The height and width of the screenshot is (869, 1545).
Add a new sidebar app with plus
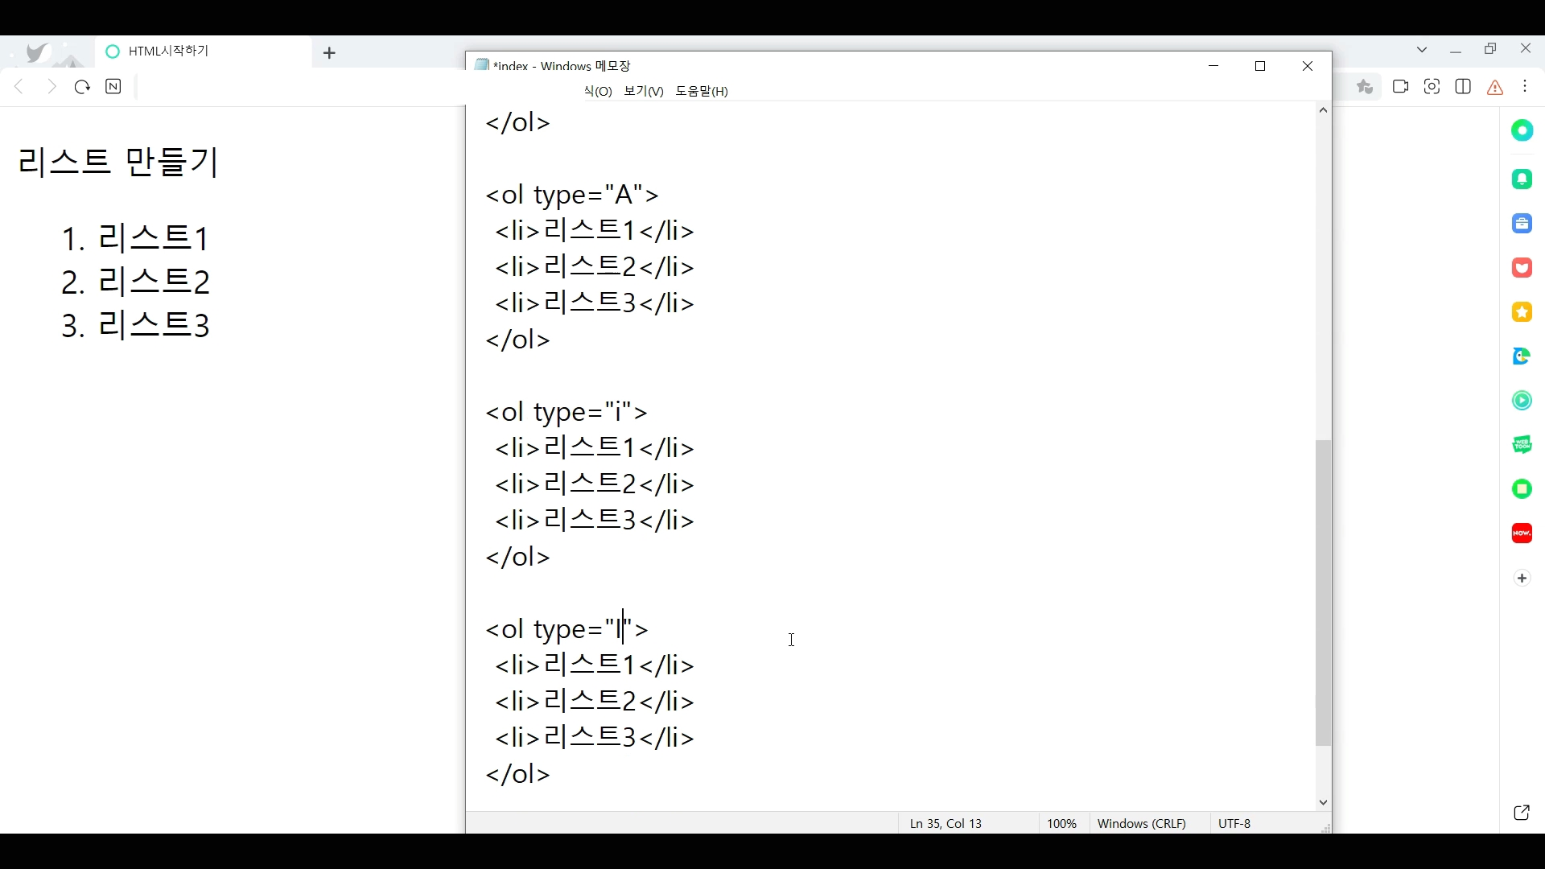1522,579
